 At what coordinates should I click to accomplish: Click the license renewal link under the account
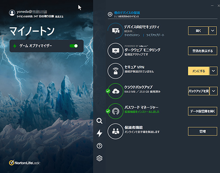[x=59, y=17]
